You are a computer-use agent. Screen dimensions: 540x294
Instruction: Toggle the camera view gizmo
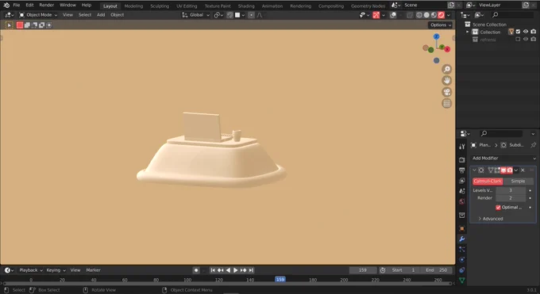coord(446,92)
